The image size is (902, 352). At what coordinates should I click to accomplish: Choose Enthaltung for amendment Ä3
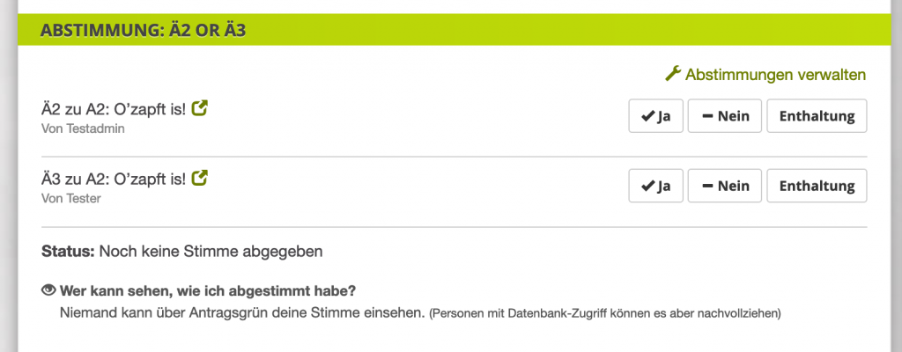point(817,186)
